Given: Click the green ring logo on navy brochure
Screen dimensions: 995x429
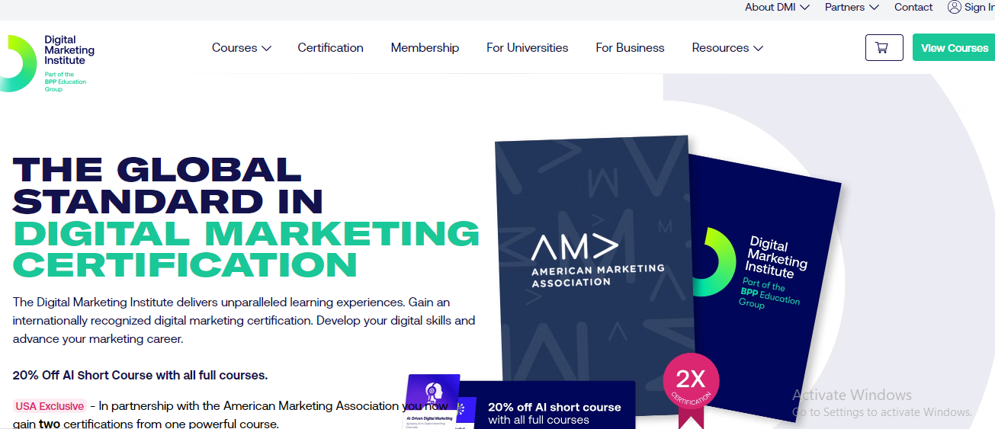Looking at the screenshot, I should (714, 262).
